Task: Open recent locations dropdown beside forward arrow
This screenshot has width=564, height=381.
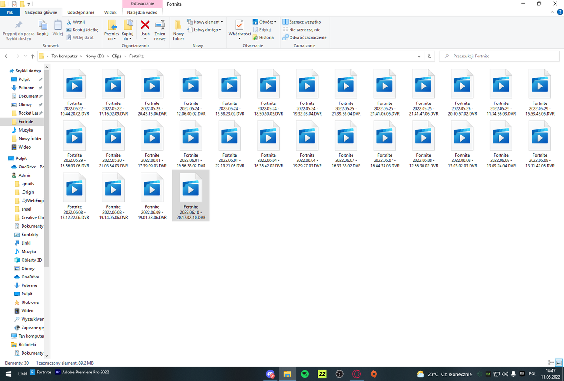Action: [25, 56]
